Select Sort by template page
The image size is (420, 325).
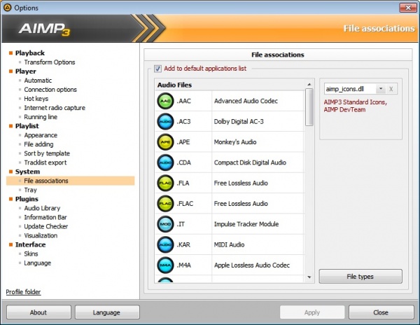click(x=47, y=153)
